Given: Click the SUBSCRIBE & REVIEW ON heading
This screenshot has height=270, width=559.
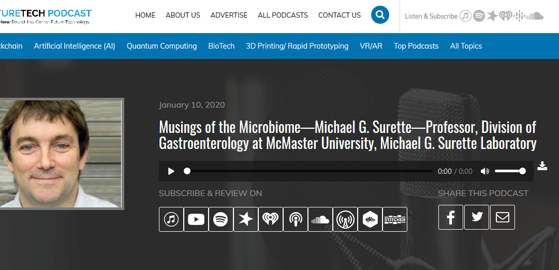Looking at the screenshot, I should point(210,193).
